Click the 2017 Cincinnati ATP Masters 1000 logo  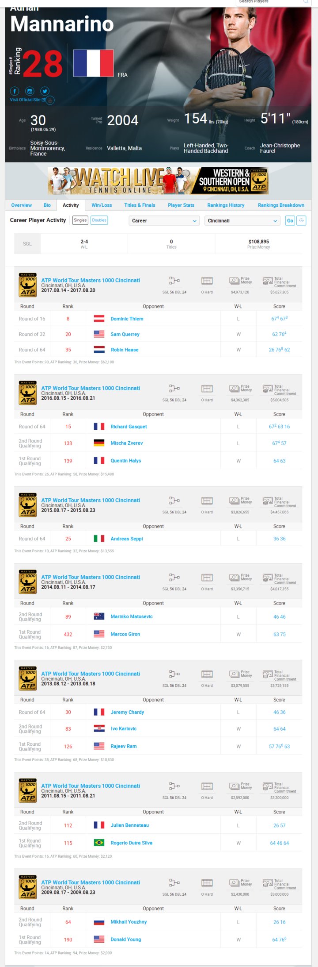28,285
